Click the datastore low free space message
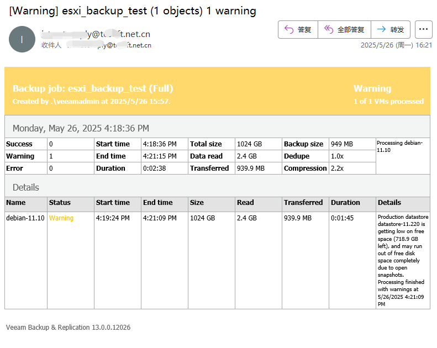The image size is (437, 348). tap(403, 246)
